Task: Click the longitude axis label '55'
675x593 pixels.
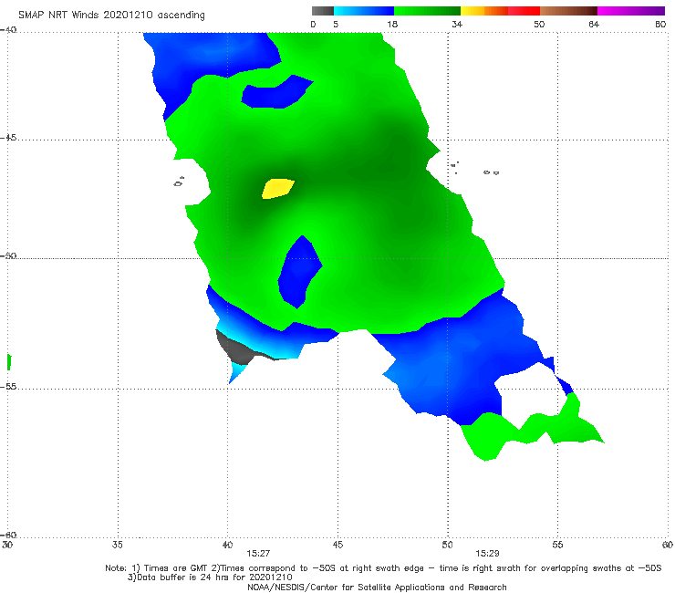Action: coord(557,545)
